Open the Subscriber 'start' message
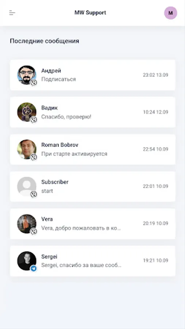Screen dimensions: 185x329 47,191
